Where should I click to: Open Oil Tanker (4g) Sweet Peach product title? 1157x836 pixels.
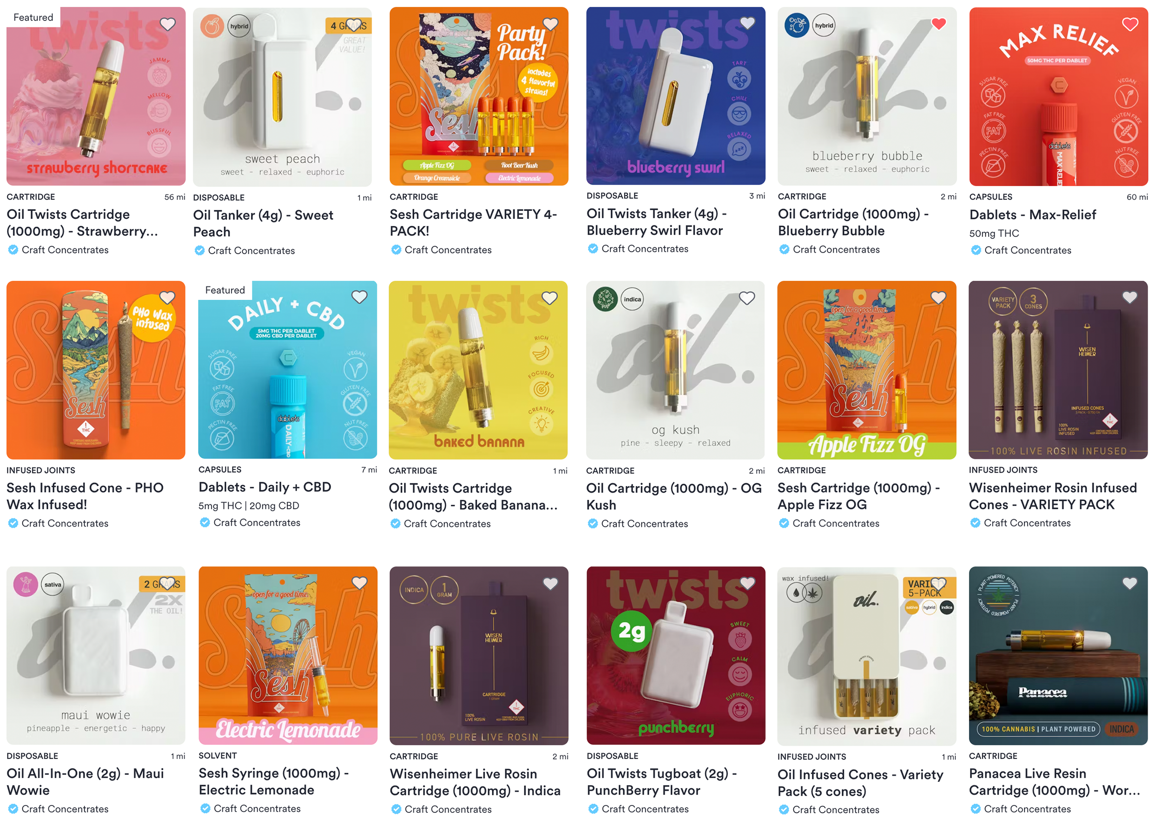(263, 223)
